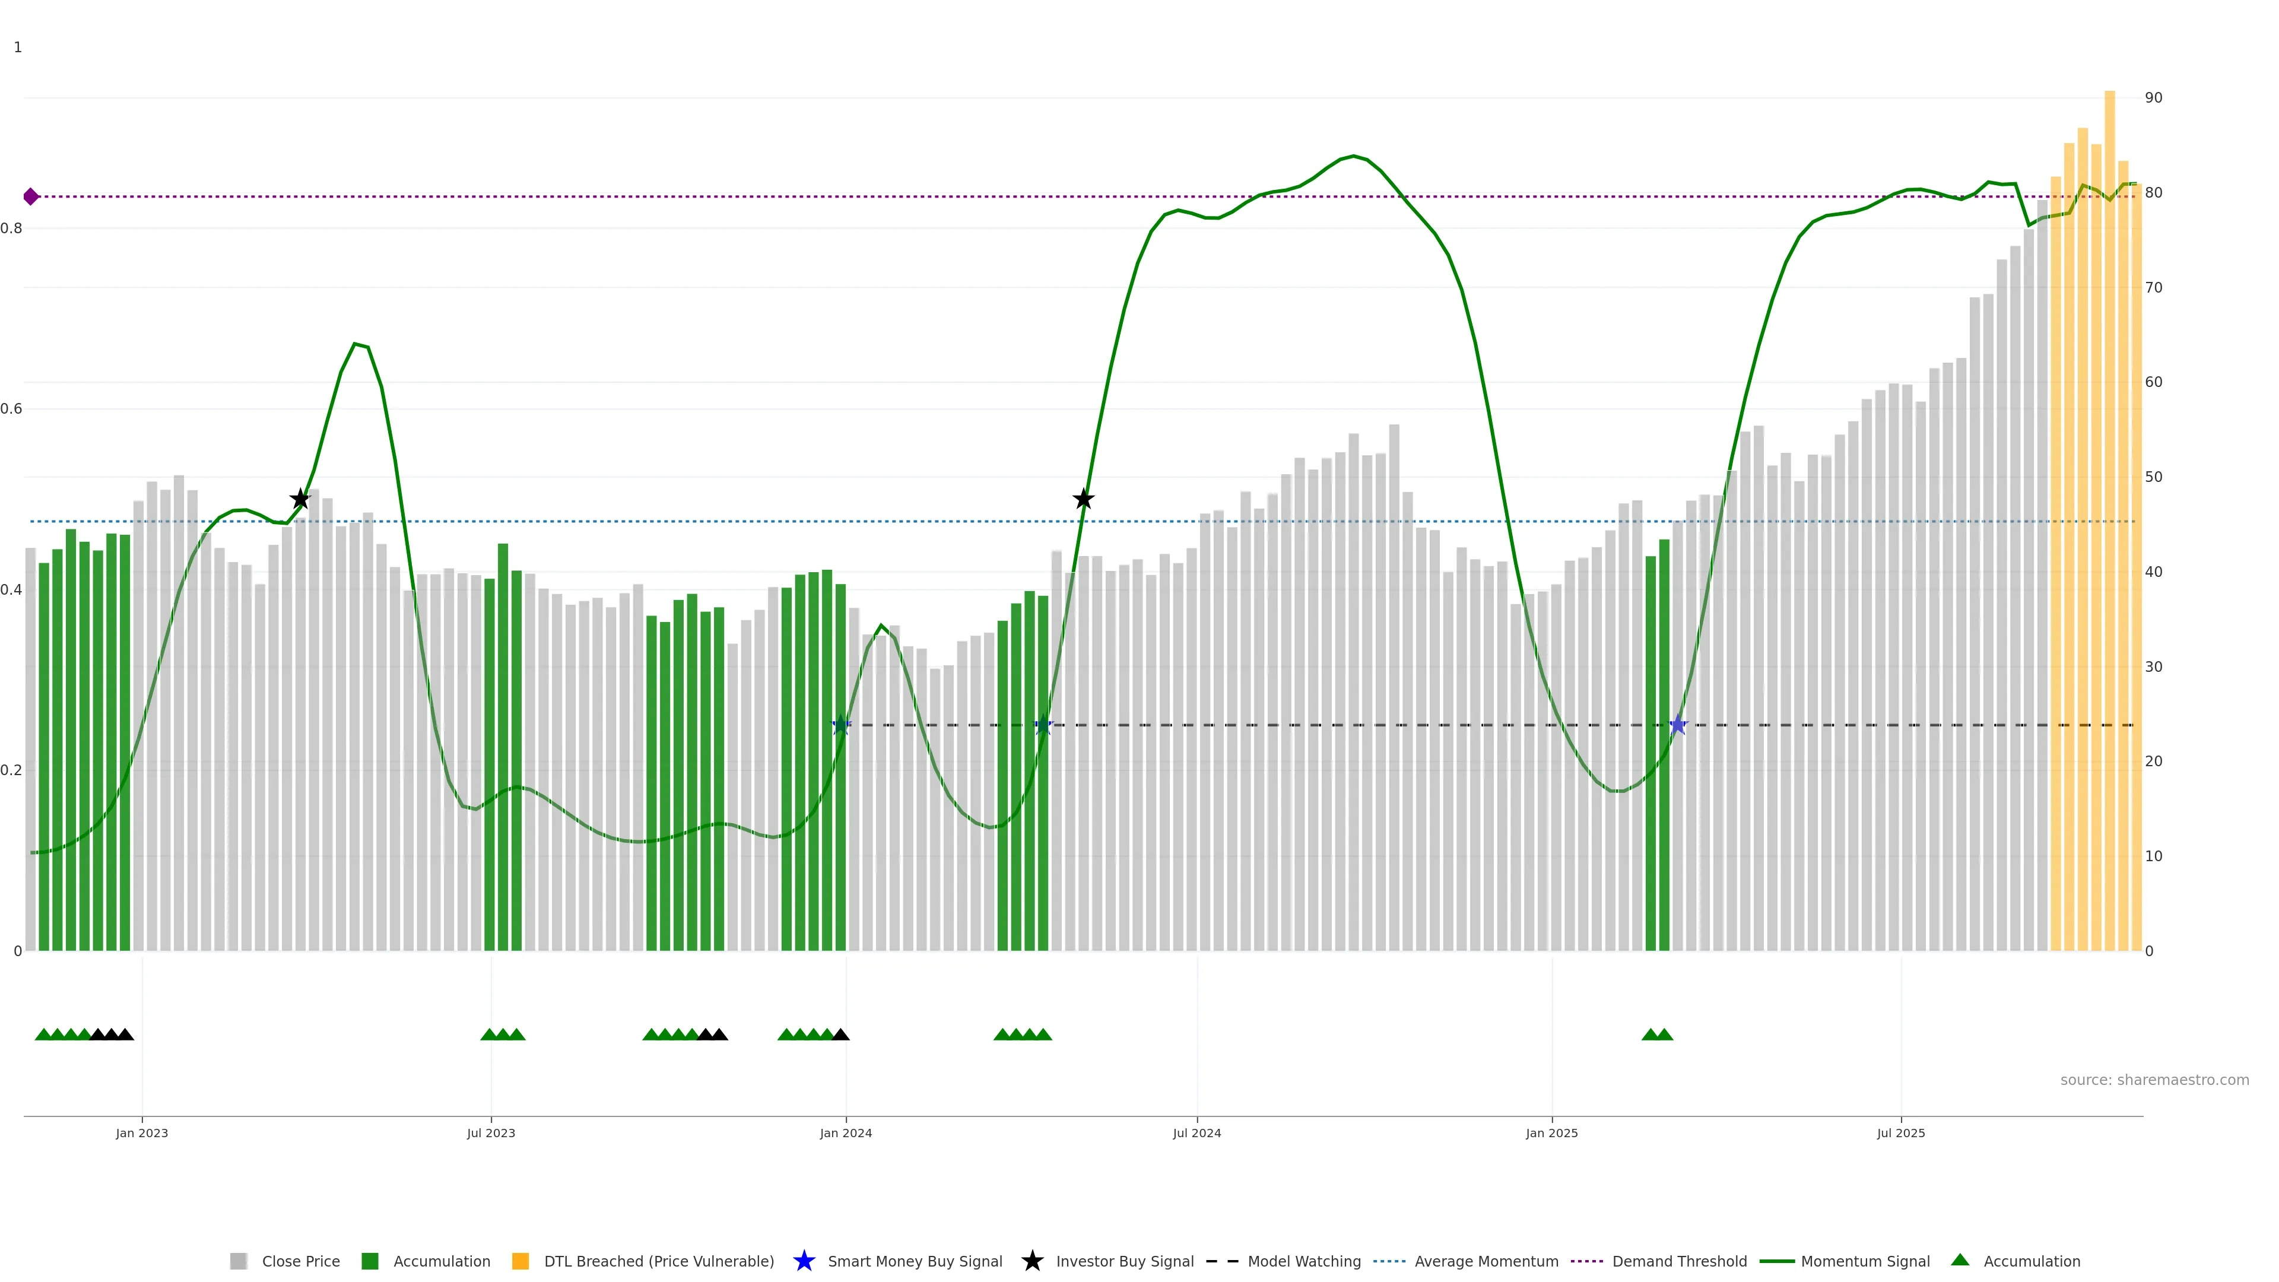The height and width of the screenshot is (1282, 2279).
Task: Click the black Investor Buy Signal legend star
Action: point(1031,1261)
